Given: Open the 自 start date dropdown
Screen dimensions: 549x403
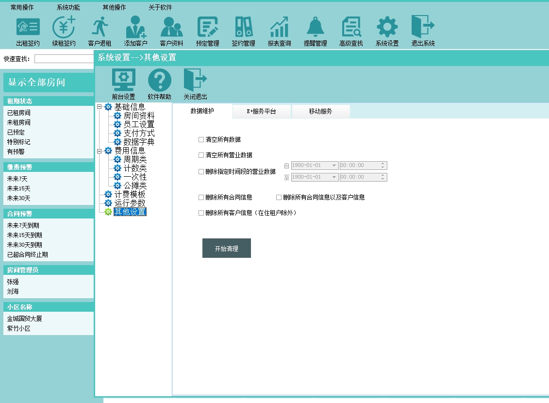Looking at the screenshot, I should (x=334, y=166).
